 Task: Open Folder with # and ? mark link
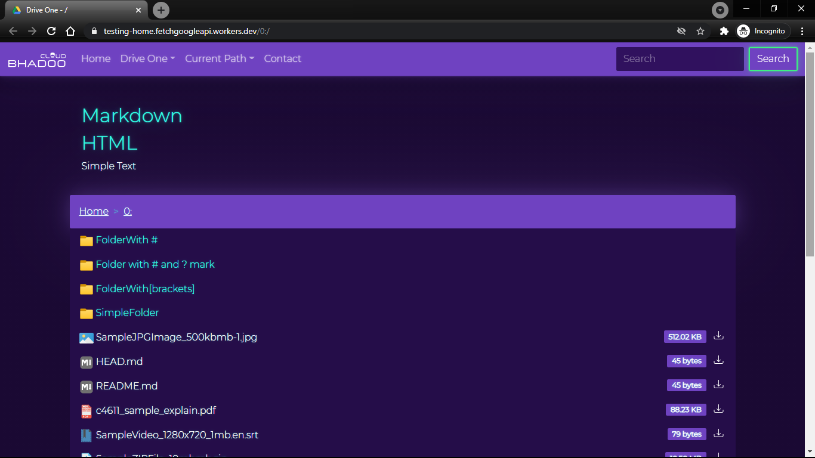coord(155,264)
